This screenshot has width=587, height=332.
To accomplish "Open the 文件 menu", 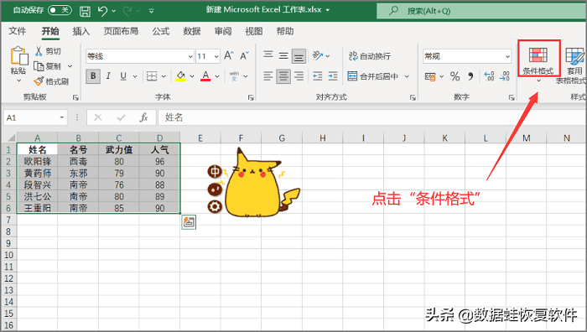I will click(x=18, y=31).
